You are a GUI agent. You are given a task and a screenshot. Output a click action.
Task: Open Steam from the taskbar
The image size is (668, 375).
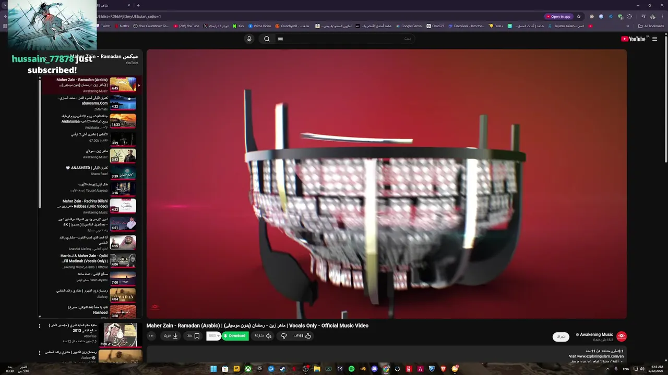[282, 369]
